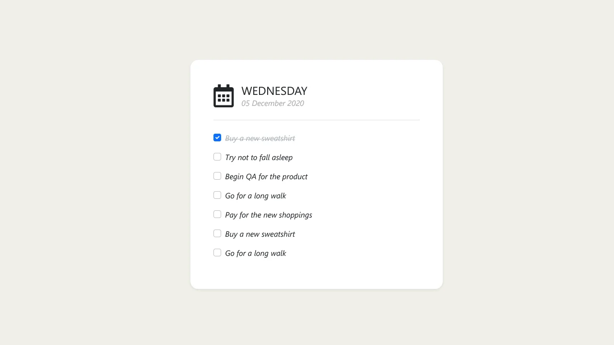Click the date '05 December 2020'
The width and height of the screenshot is (614, 345).
click(x=272, y=103)
